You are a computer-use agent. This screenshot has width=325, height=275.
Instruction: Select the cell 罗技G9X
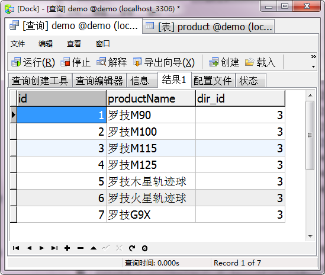(151, 215)
